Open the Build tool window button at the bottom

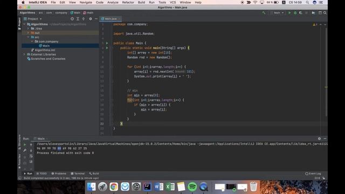(x=94, y=174)
